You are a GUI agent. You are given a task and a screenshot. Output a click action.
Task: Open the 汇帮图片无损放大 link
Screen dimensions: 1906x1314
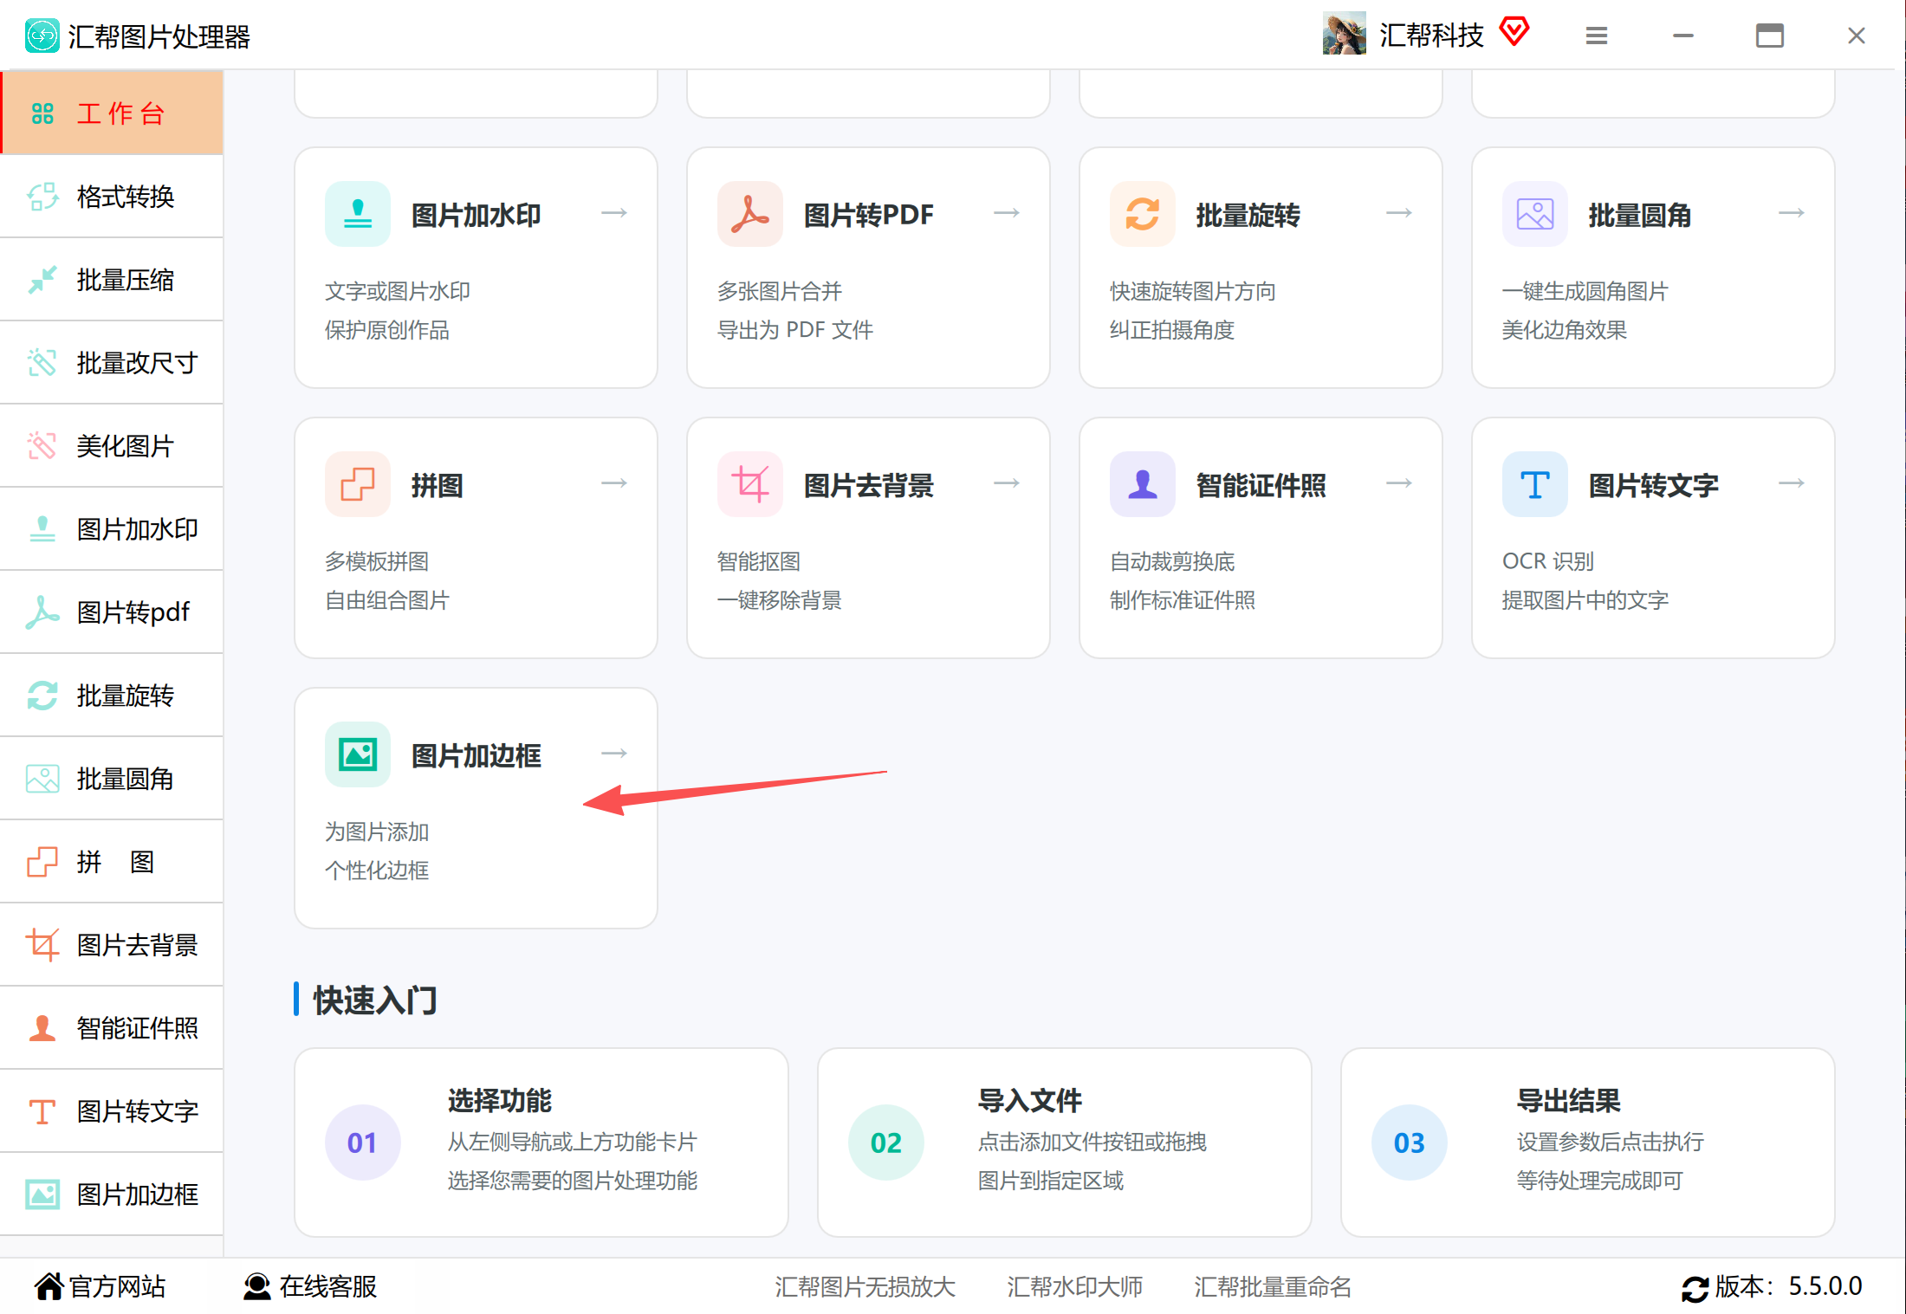click(865, 1287)
